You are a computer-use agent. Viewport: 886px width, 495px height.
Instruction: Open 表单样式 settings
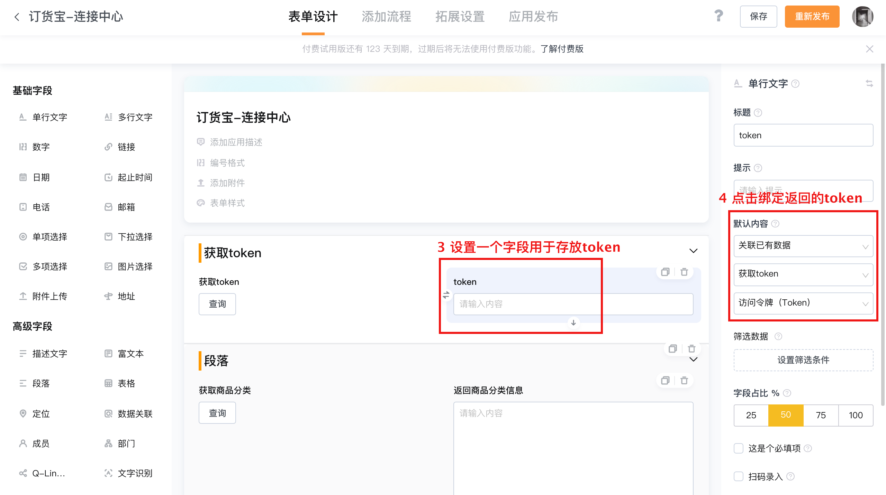pyautogui.click(x=227, y=203)
